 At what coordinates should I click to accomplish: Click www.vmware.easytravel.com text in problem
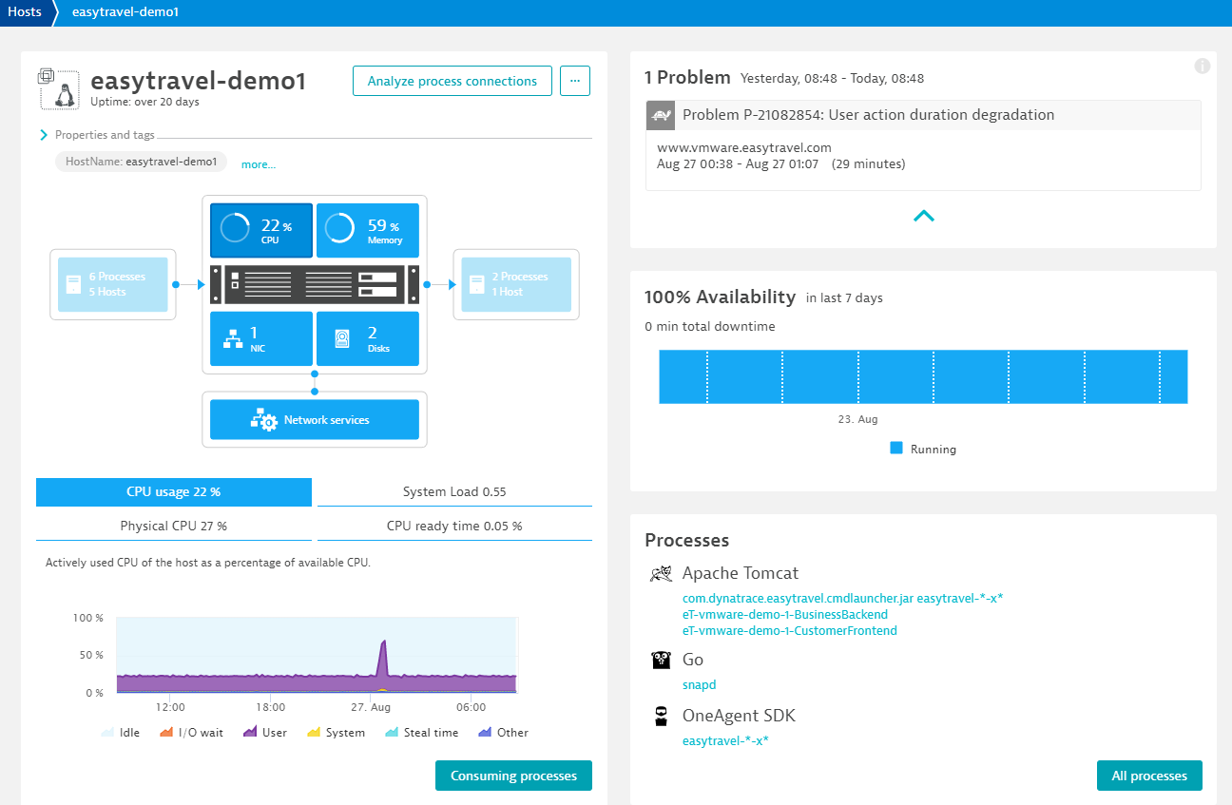[x=744, y=147]
